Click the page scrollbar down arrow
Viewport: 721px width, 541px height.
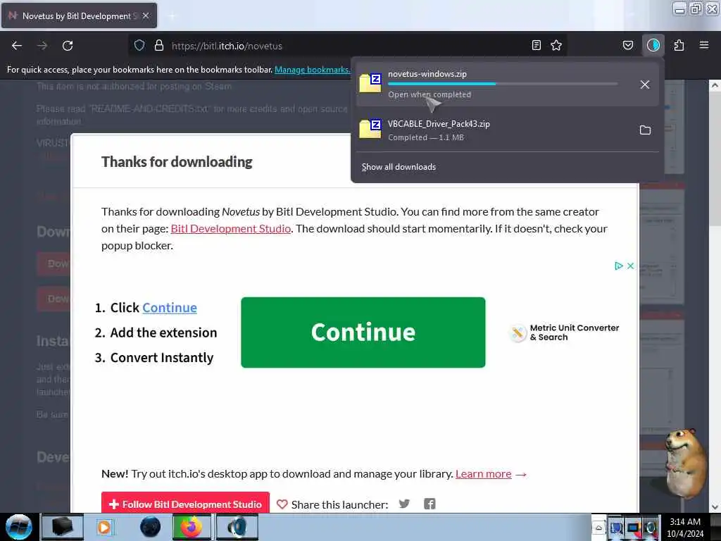coord(715,507)
